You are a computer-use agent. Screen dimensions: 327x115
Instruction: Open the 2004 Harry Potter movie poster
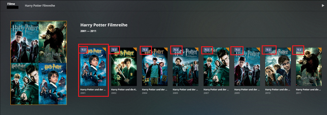pyautogui.click(x=155, y=67)
